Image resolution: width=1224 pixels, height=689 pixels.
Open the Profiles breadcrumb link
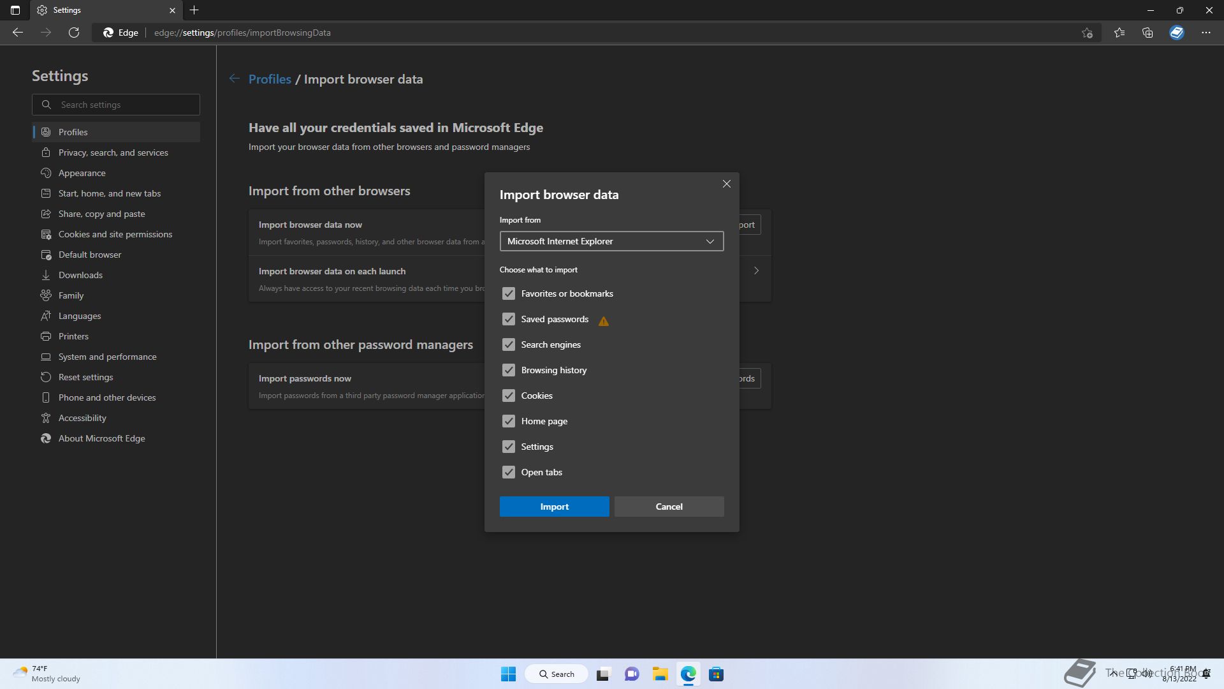point(270,79)
